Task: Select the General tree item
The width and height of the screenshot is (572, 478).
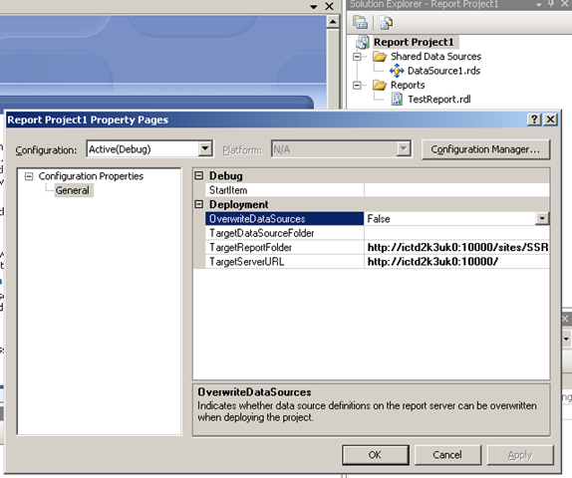Action: click(x=72, y=190)
